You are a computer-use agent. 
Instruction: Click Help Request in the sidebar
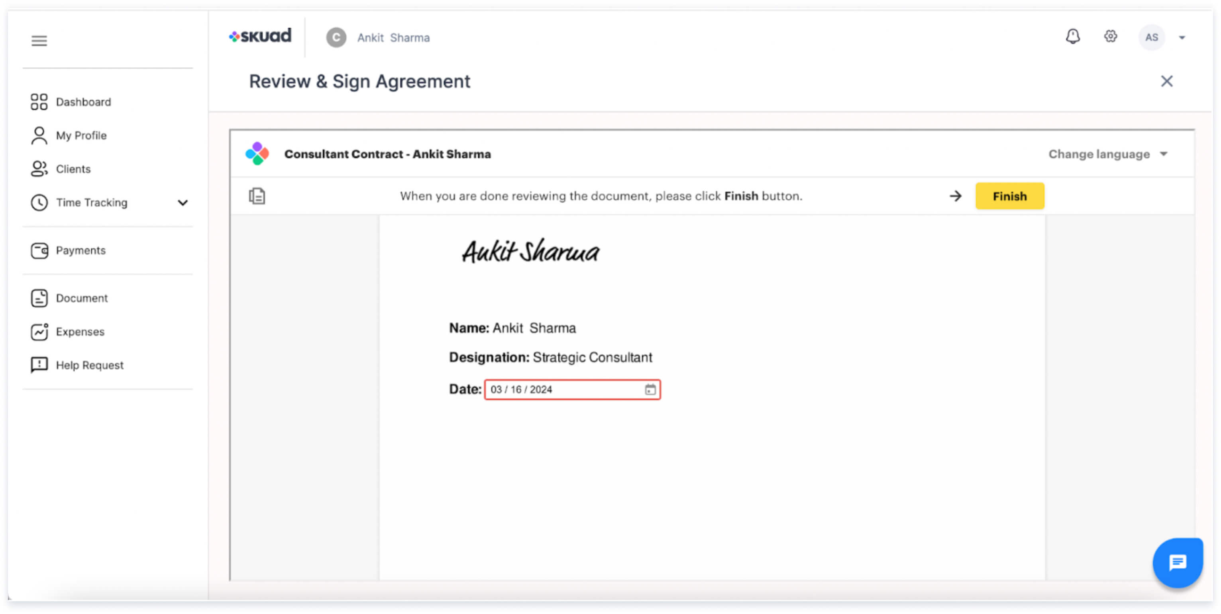pyautogui.click(x=89, y=365)
